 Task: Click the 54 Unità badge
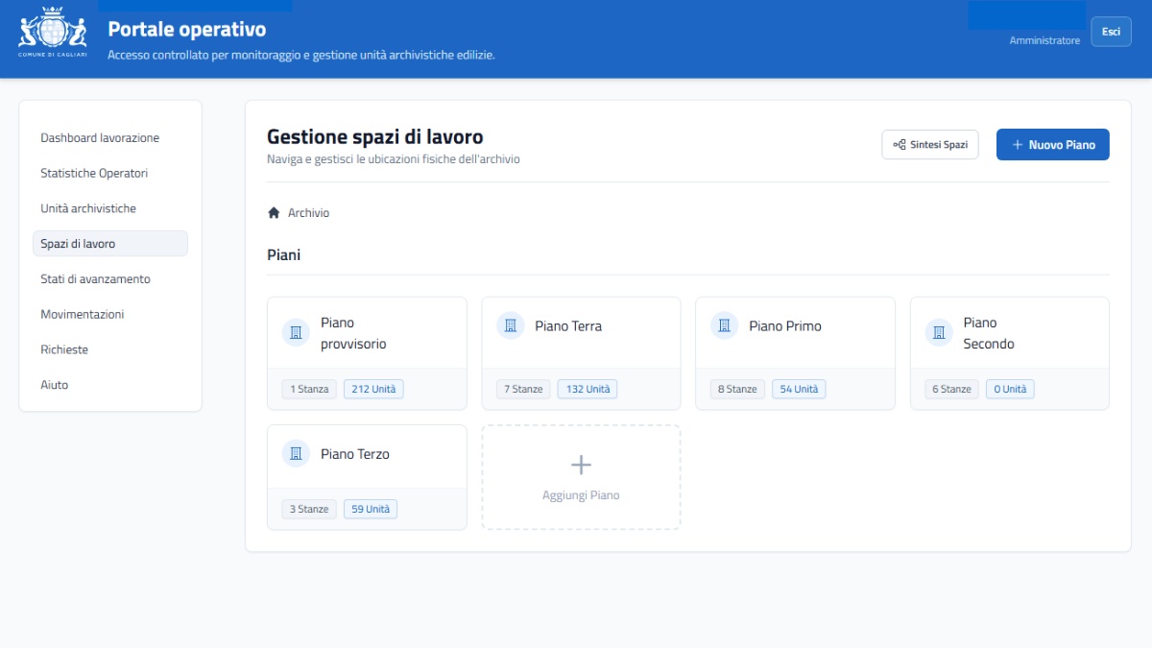point(799,389)
